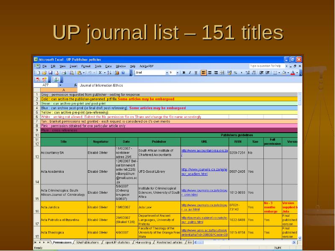Open the Acta Patristica sabinet URL link
The width and height of the screenshot is (335, 251).
pyautogui.click(x=204, y=220)
